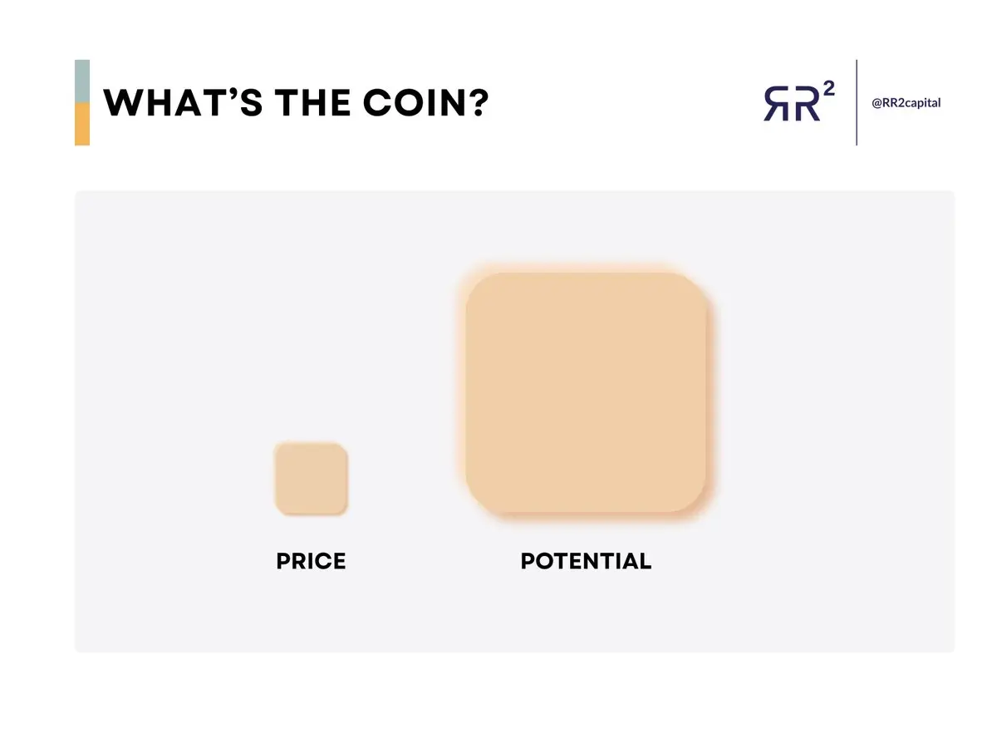The height and width of the screenshot is (748, 997).
Task: Click the PRICE label
Action: click(311, 562)
